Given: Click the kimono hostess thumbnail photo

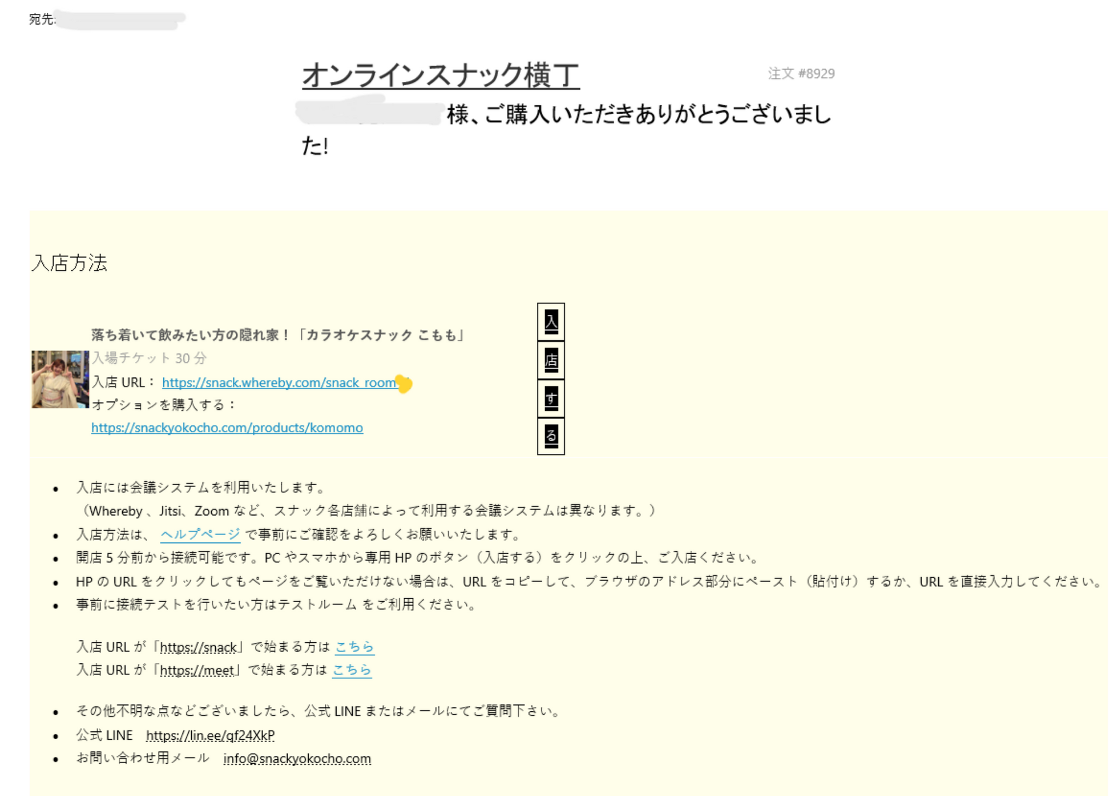Looking at the screenshot, I should [x=60, y=379].
